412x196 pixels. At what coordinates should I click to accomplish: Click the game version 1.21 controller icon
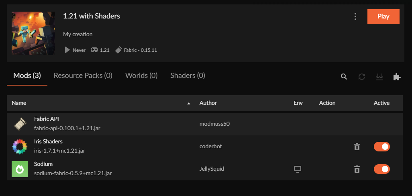94,50
